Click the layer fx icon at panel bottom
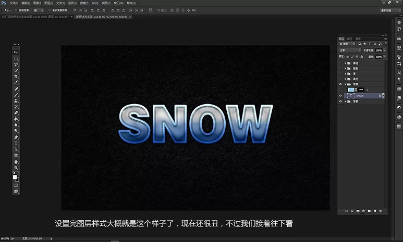 [352, 211]
